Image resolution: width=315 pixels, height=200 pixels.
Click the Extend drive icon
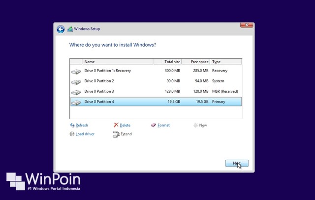[x=116, y=134]
